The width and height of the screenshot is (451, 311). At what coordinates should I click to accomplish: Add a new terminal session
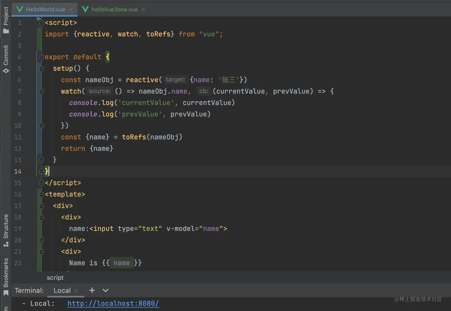pos(92,290)
